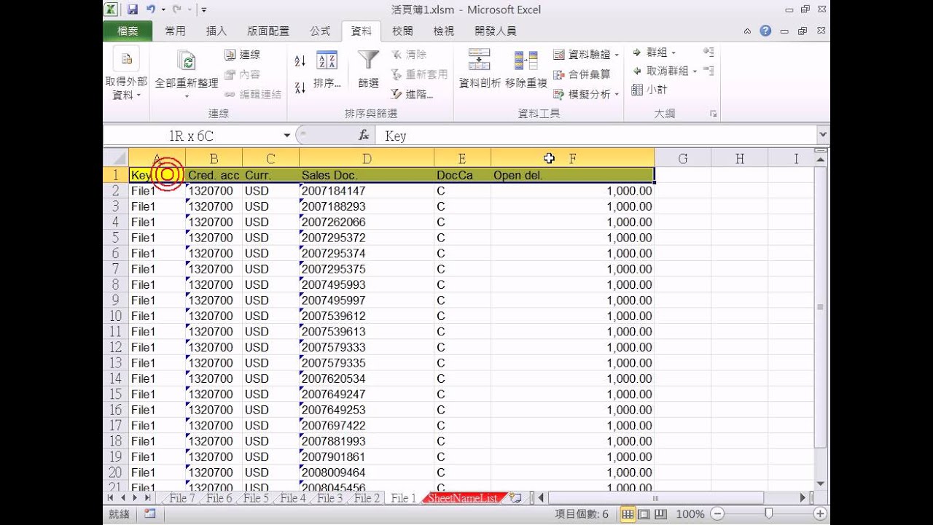Click the Excel Help question mark icon
The image size is (933, 525).
(x=765, y=31)
